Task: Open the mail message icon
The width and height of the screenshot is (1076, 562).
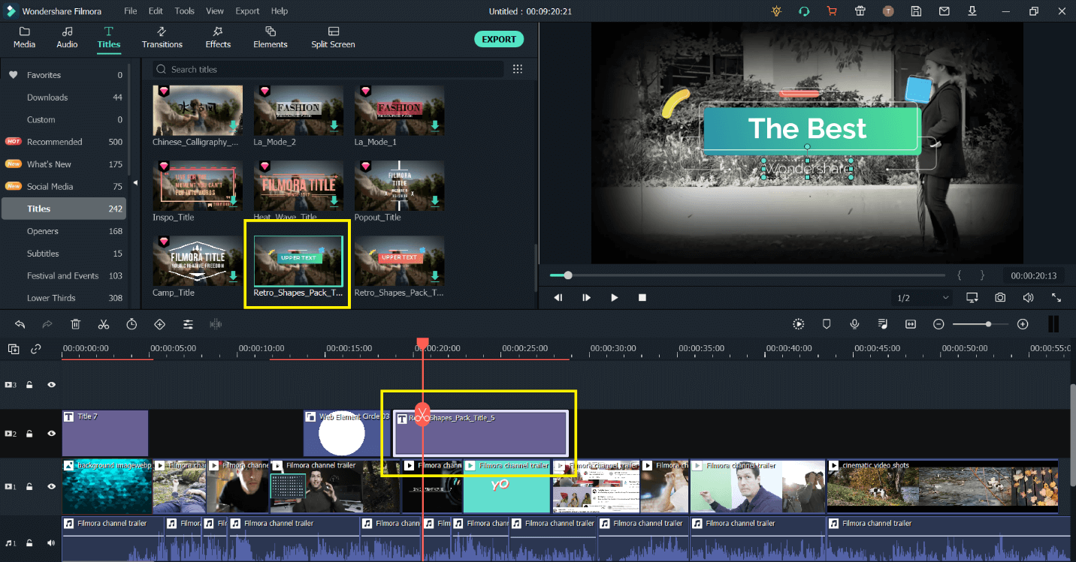Action: (945, 11)
